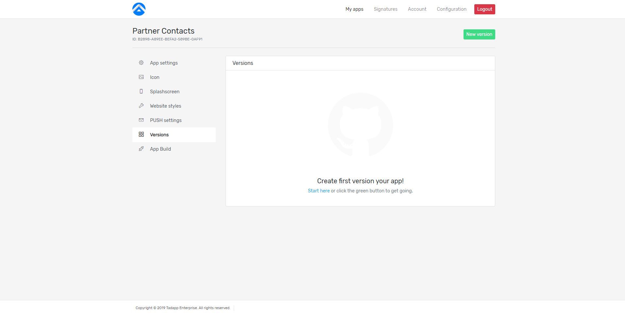Image resolution: width=625 pixels, height=314 pixels.
Task: Click the image icon beside Icon
Action: point(141,77)
